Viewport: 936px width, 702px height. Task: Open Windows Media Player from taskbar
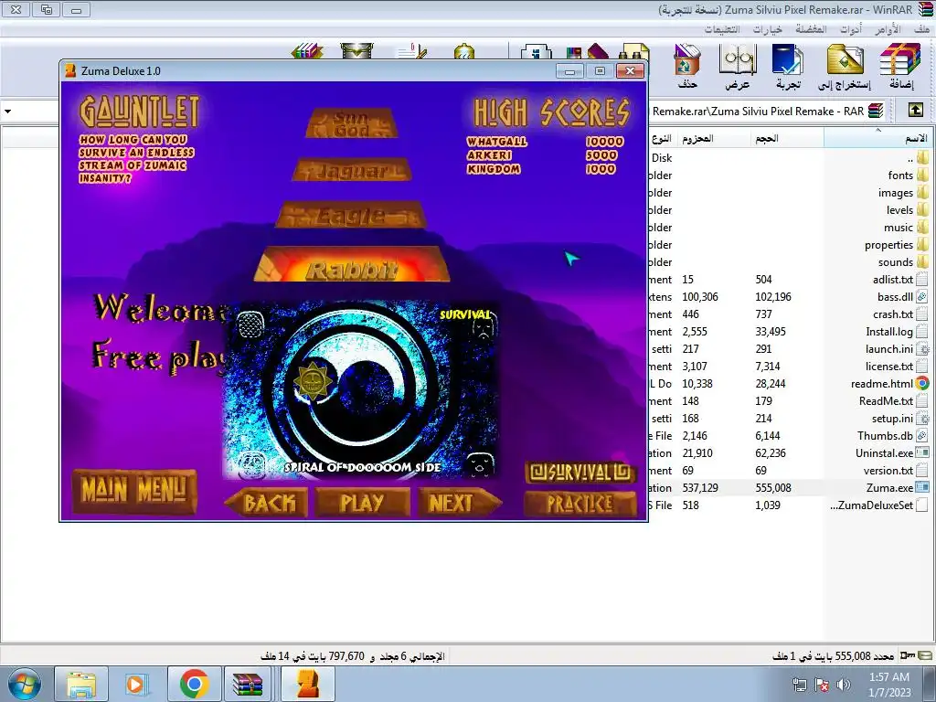tap(136, 684)
